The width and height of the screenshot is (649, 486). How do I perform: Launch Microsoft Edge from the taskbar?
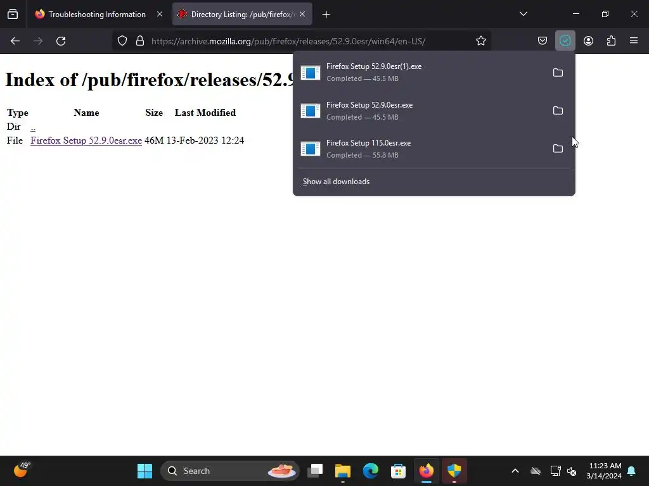coord(370,471)
